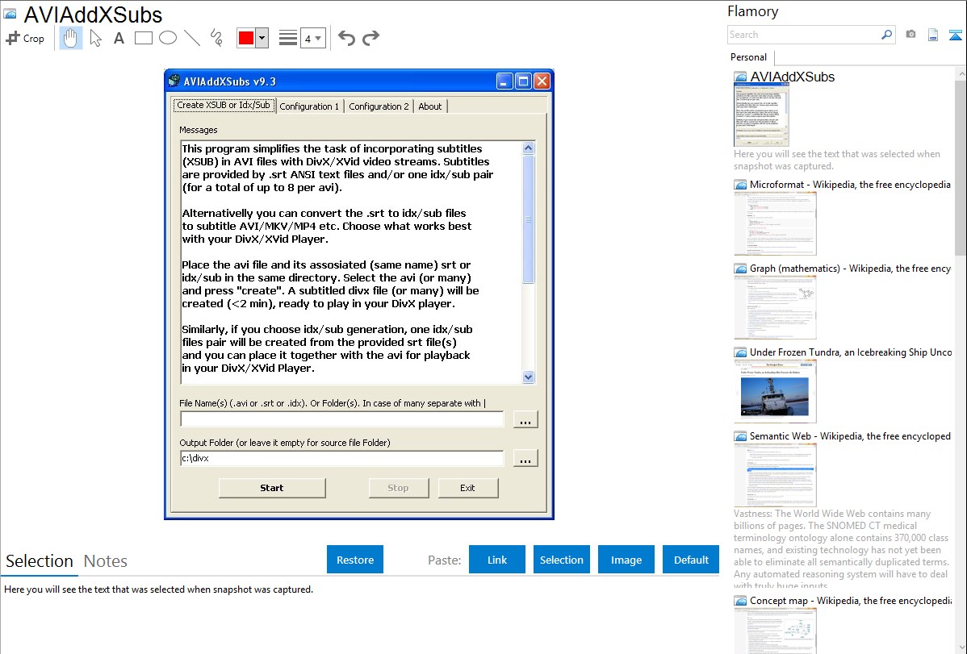Click the line thickness icon
Viewport: 967px width, 654px height.
288,38
